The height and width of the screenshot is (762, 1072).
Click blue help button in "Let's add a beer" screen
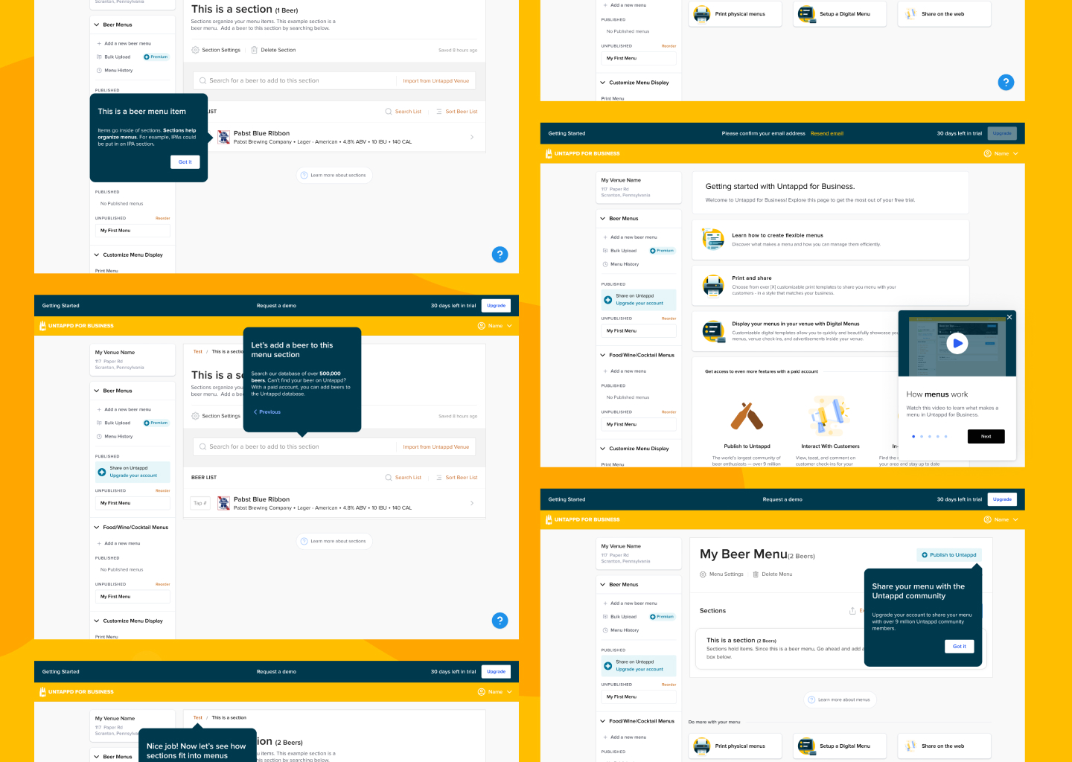[500, 621]
